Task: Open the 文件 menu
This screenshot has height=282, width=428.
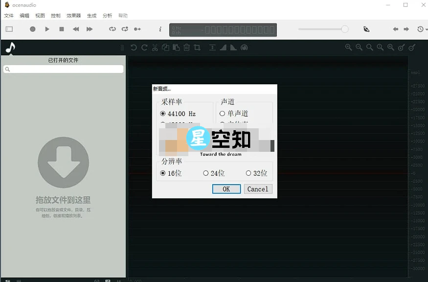Action: (x=8, y=15)
